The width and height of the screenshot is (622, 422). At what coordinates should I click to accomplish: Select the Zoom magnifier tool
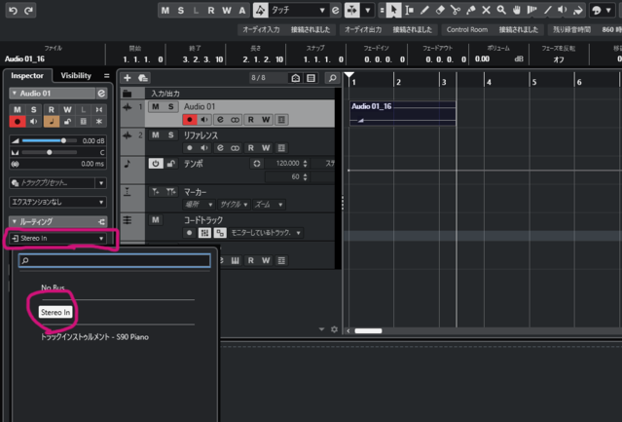tap(501, 11)
